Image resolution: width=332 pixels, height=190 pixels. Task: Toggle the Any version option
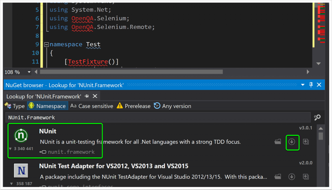172,106
